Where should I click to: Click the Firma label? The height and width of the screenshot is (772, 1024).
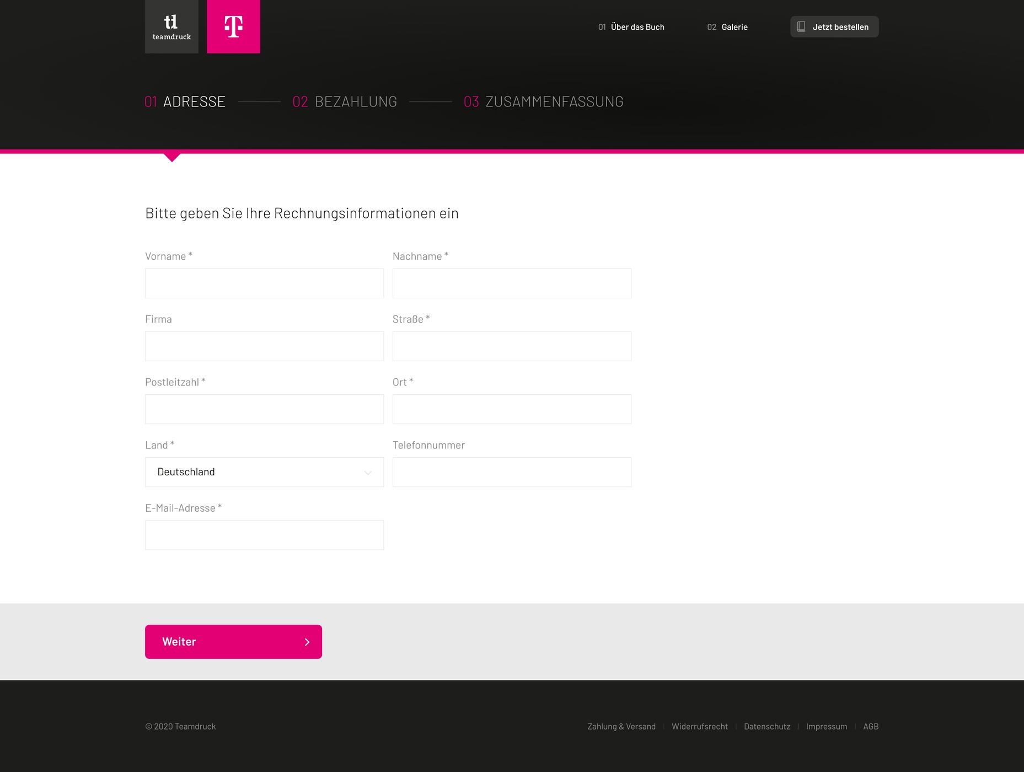point(158,319)
